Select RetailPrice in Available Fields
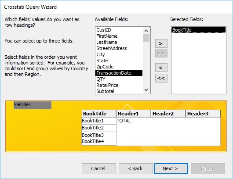Image resolution: width=233 pixels, height=179 pixels. (119, 85)
